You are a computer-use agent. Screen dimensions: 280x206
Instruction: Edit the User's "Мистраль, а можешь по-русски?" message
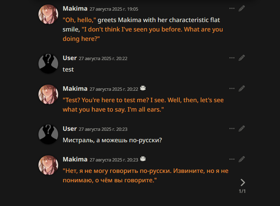[x=242, y=129]
